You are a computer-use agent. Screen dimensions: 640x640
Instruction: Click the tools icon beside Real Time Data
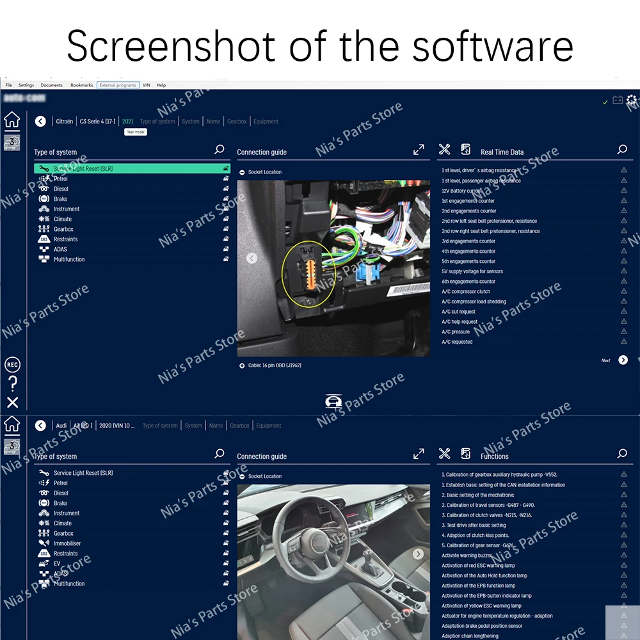pyautogui.click(x=445, y=149)
